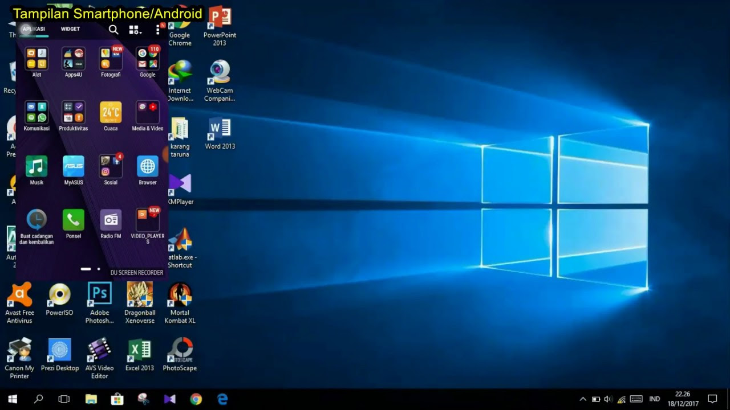The height and width of the screenshot is (410, 730).
Task: Open File Explorer from the taskbar
Action: pyautogui.click(x=91, y=399)
